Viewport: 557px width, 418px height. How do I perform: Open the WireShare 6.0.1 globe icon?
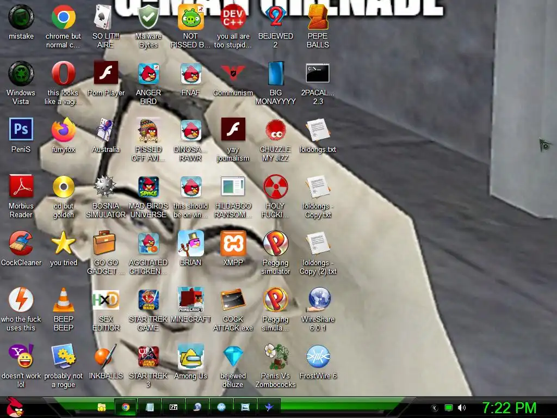coord(318,300)
